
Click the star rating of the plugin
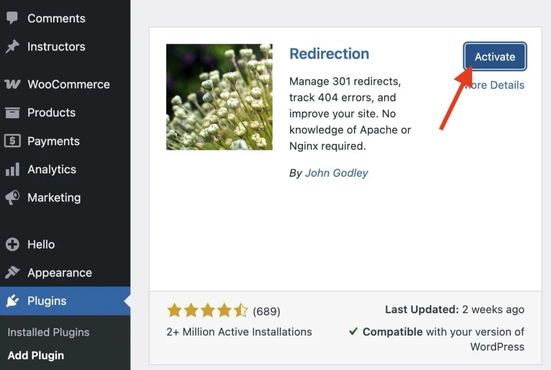[x=207, y=310]
